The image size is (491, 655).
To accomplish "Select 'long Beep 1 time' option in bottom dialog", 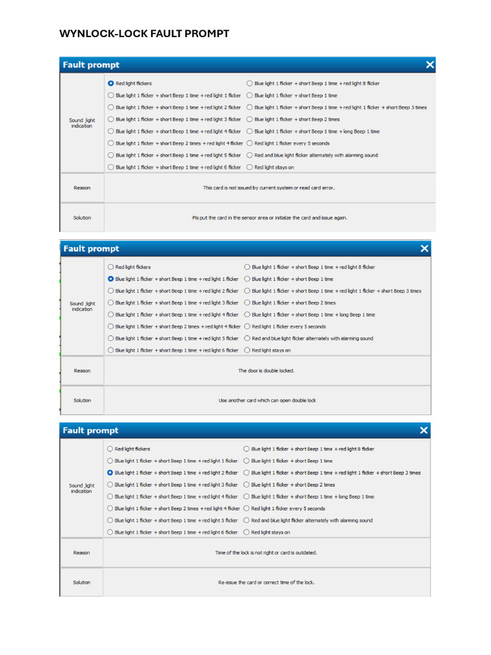I will [246, 496].
